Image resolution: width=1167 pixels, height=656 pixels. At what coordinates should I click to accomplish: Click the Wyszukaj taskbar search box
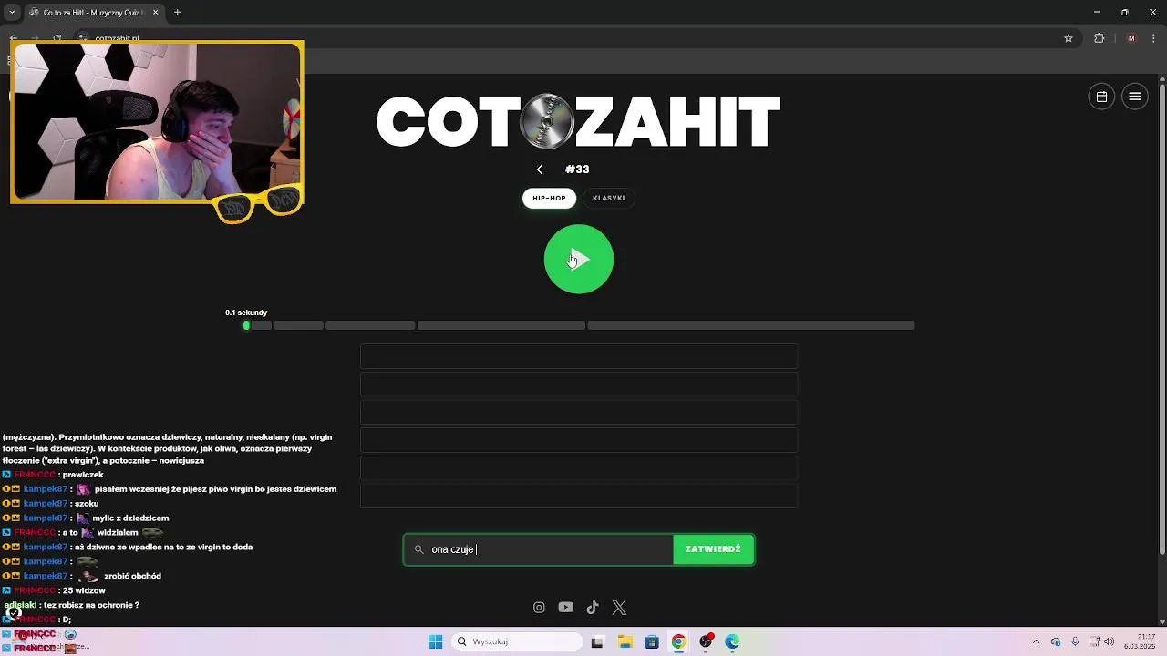pyautogui.click(x=518, y=641)
